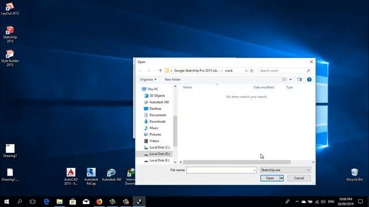Open the LayOut 2015 desktop shortcut

10,9
